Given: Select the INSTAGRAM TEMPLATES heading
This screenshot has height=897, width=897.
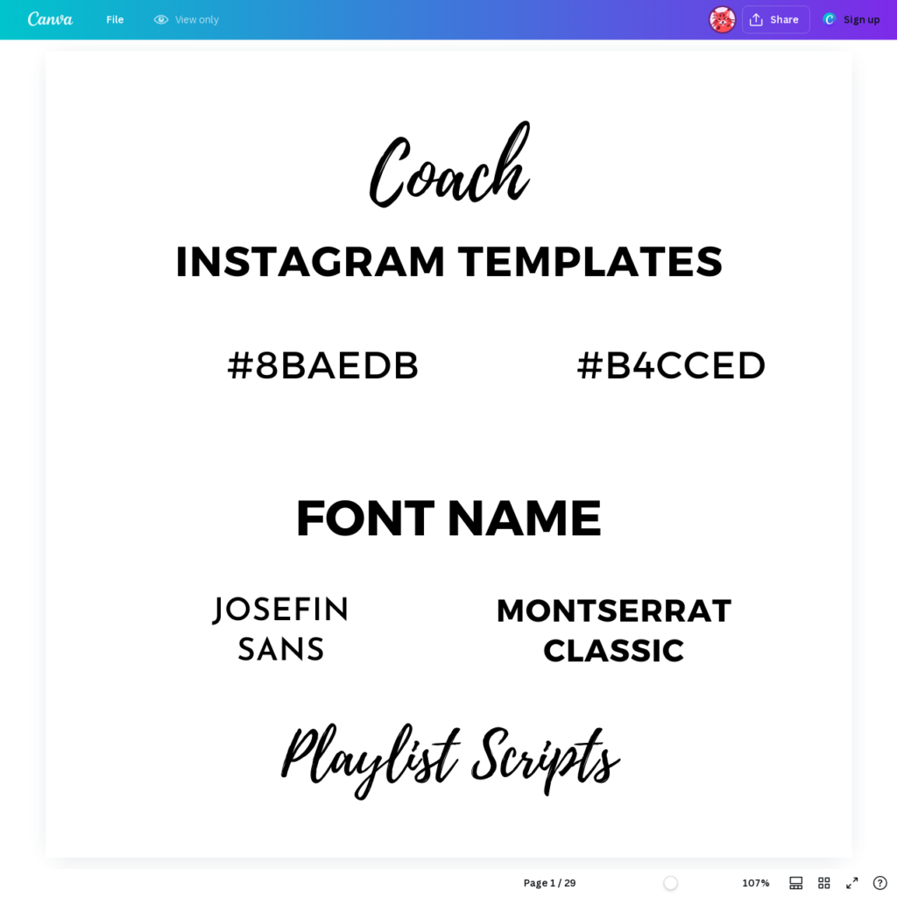Looking at the screenshot, I should [x=449, y=261].
